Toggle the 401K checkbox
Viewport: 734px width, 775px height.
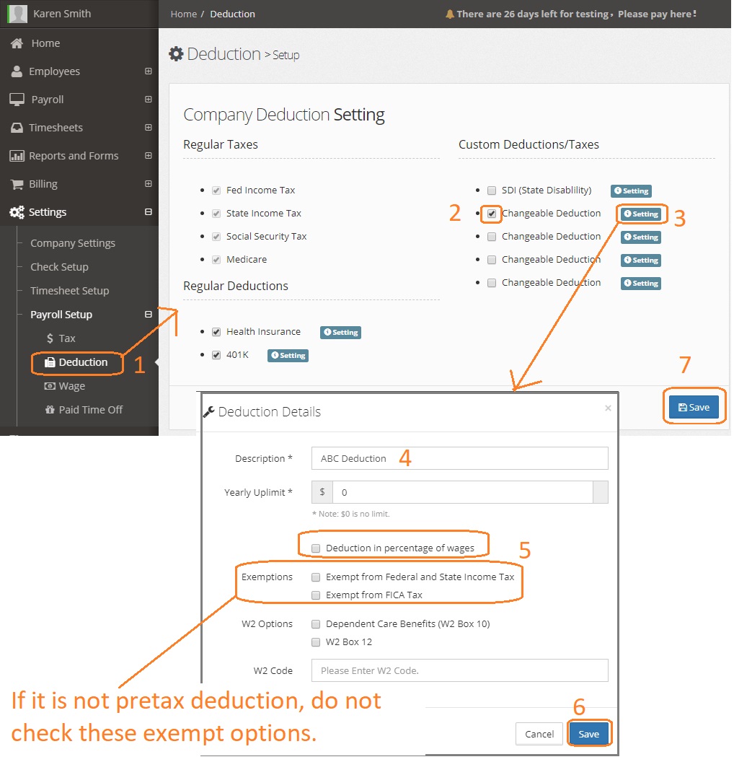(216, 355)
